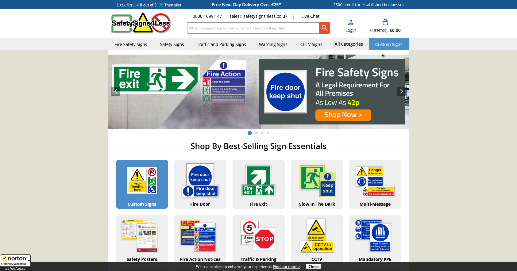Screen dimensions: 517x271
Task: Click the Find out more cookie link
Action: pyautogui.click(x=287, y=267)
